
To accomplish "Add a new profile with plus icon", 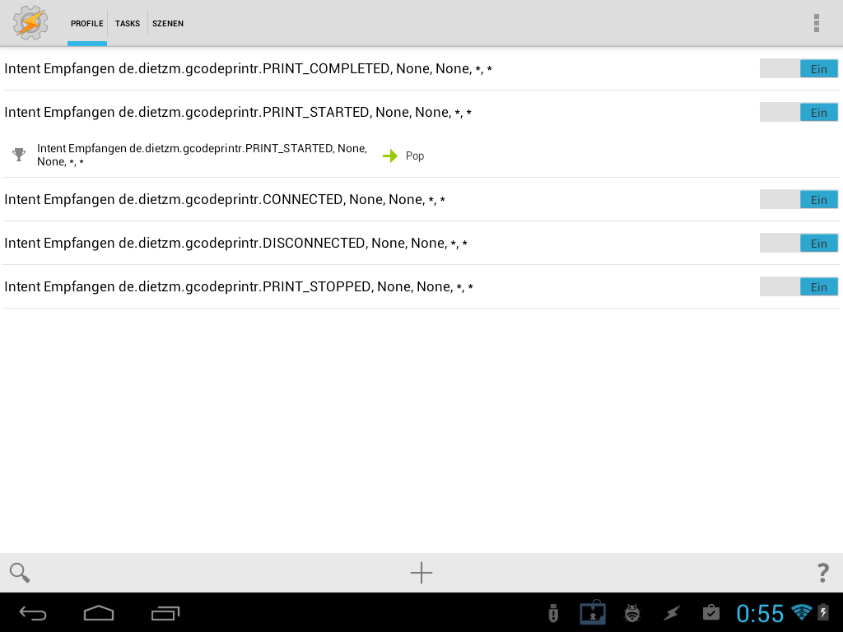I will (x=421, y=573).
